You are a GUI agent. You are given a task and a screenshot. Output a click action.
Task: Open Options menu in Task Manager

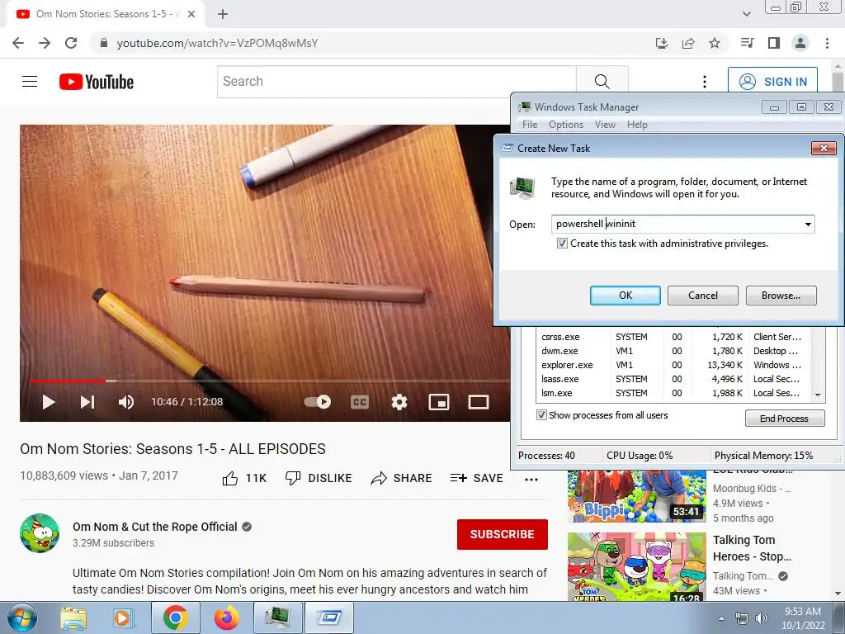(x=566, y=125)
